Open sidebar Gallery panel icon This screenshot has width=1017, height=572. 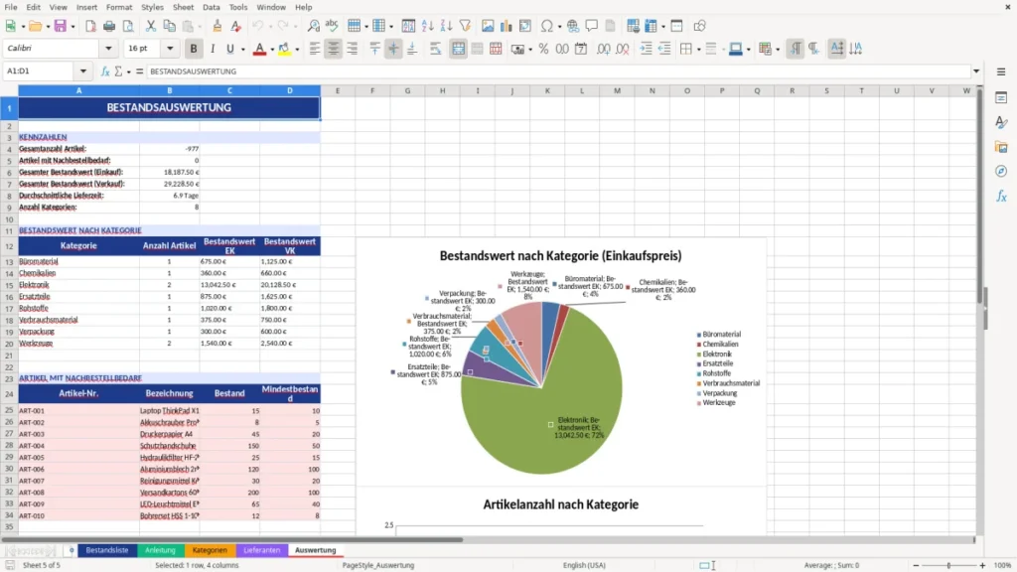(1001, 147)
